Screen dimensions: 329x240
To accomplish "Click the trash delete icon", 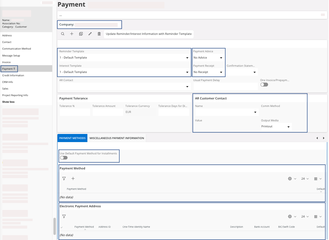I will [99, 34].
